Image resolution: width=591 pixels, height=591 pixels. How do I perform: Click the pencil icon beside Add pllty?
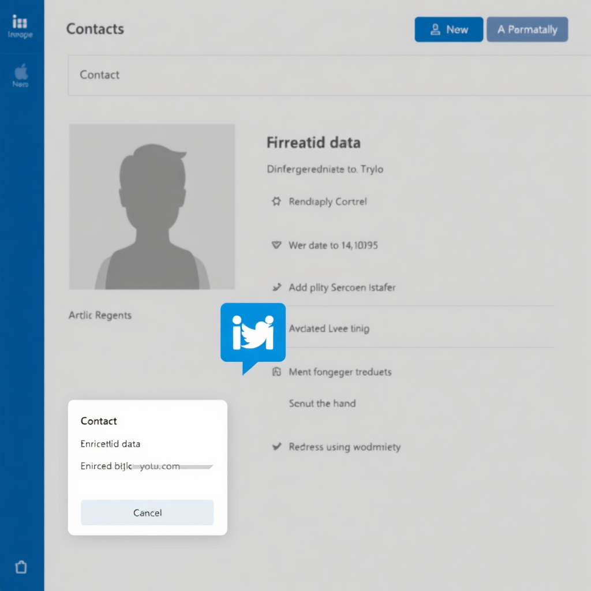click(x=276, y=287)
